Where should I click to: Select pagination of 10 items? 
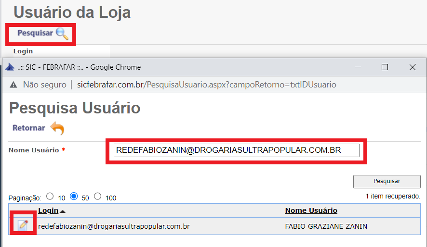pos(50,197)
